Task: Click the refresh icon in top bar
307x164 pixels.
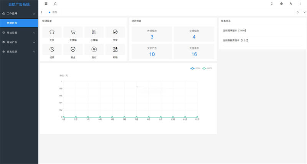Action: tap(55, 3)
